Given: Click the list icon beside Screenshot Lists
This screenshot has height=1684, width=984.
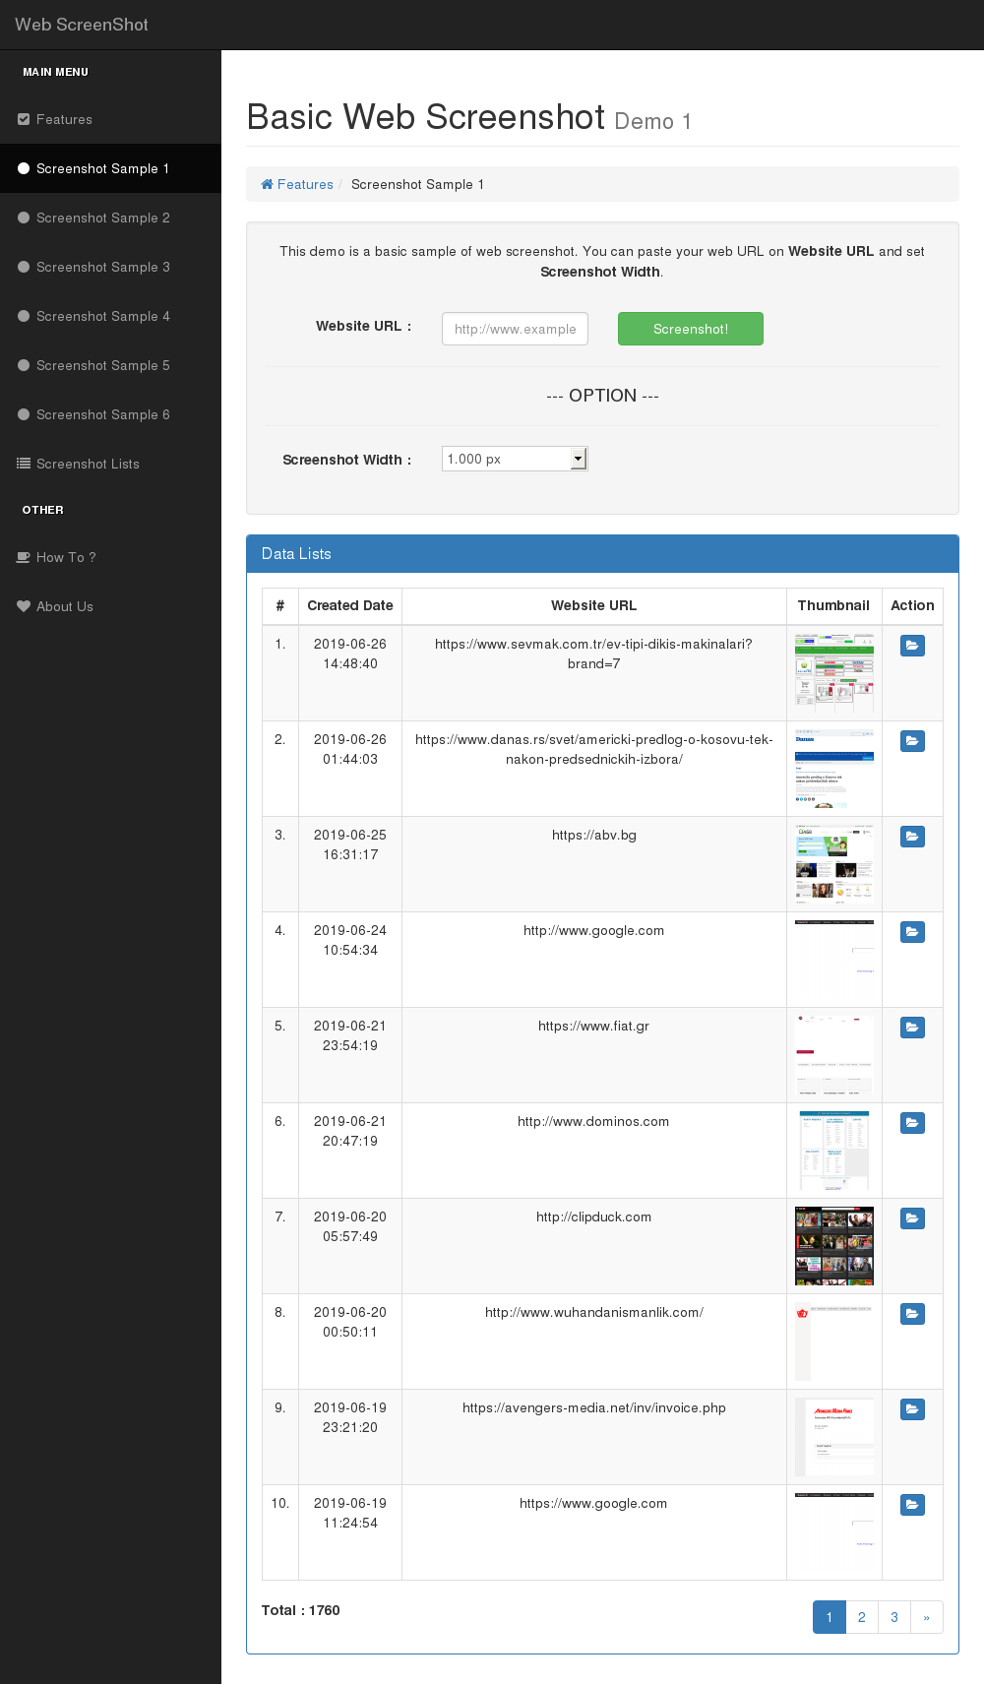Looking at the screenshot, I should click(x=24, y=464).
